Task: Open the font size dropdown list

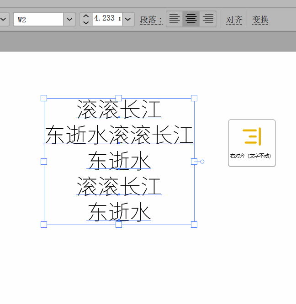Action: pos(128,19)
